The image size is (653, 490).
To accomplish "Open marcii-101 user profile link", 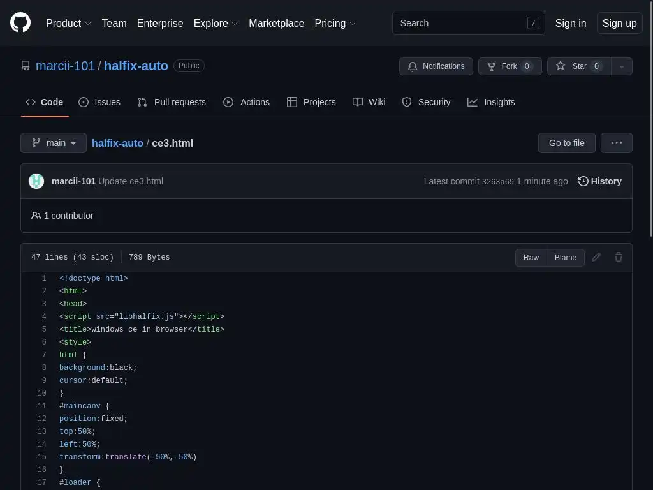I will pyautogui.click(x=66, y=66).
